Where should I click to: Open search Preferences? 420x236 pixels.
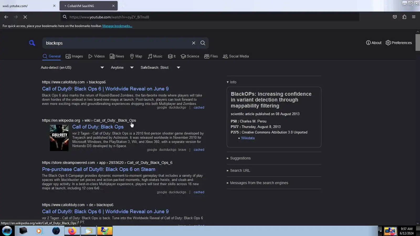click(399, 43)
